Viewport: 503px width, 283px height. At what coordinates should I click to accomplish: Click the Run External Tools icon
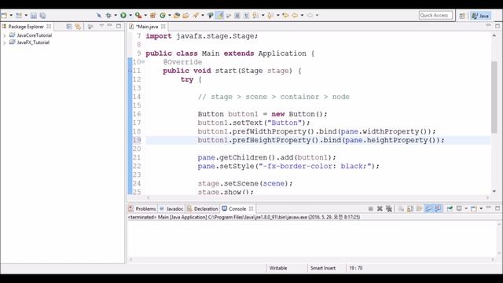point(138,16)
